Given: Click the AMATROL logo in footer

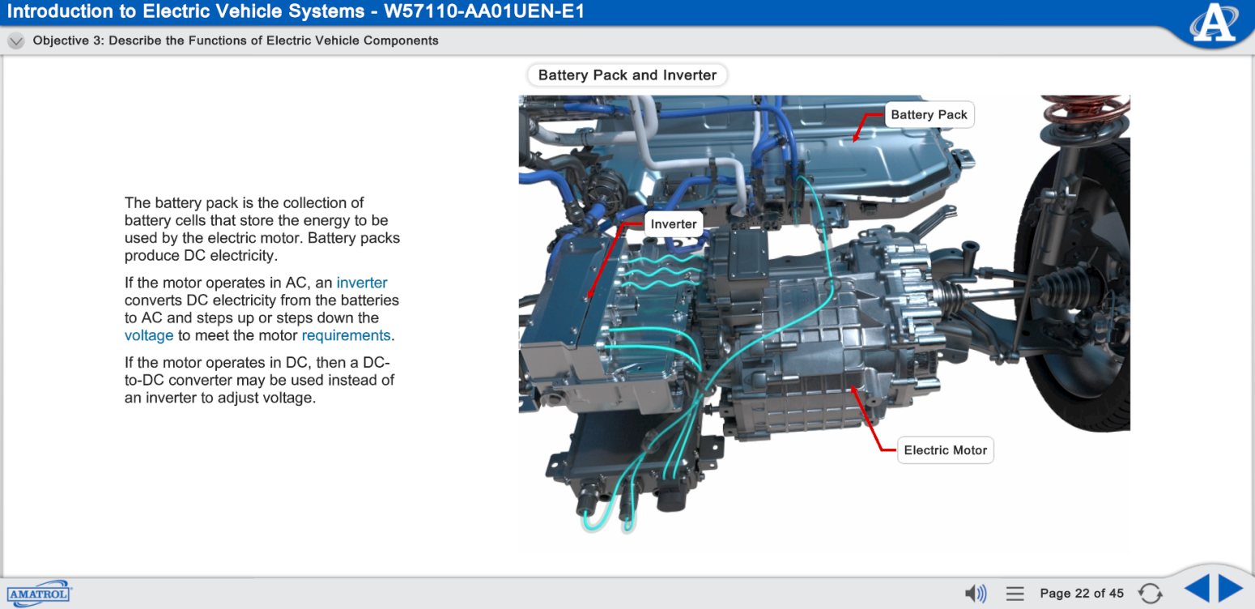Looking at the screenshot, I should coord(39,594).
